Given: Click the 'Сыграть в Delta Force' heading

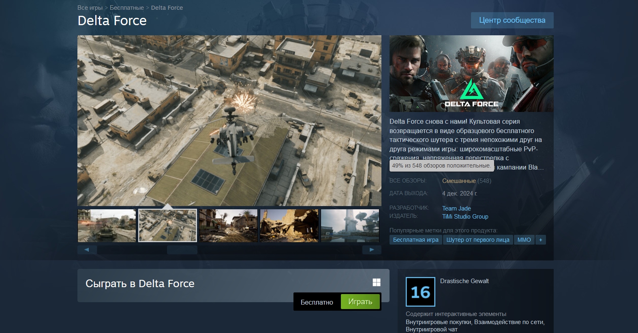Looking at the screenshot, I should point(140,284).
